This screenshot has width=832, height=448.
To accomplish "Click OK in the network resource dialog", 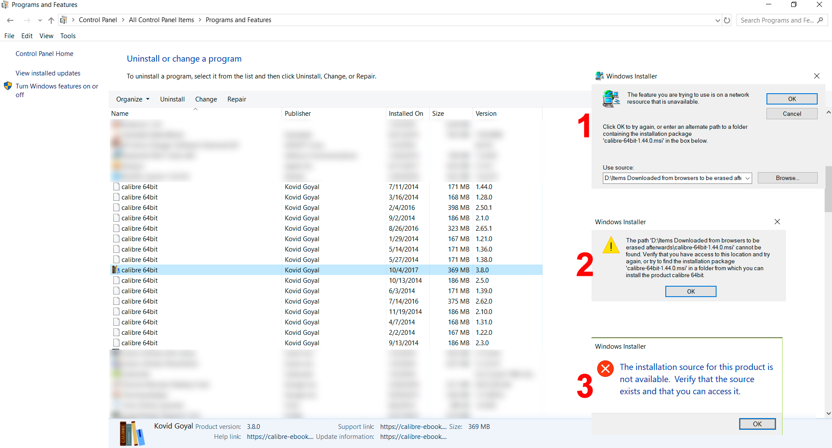I will point(792,99).
